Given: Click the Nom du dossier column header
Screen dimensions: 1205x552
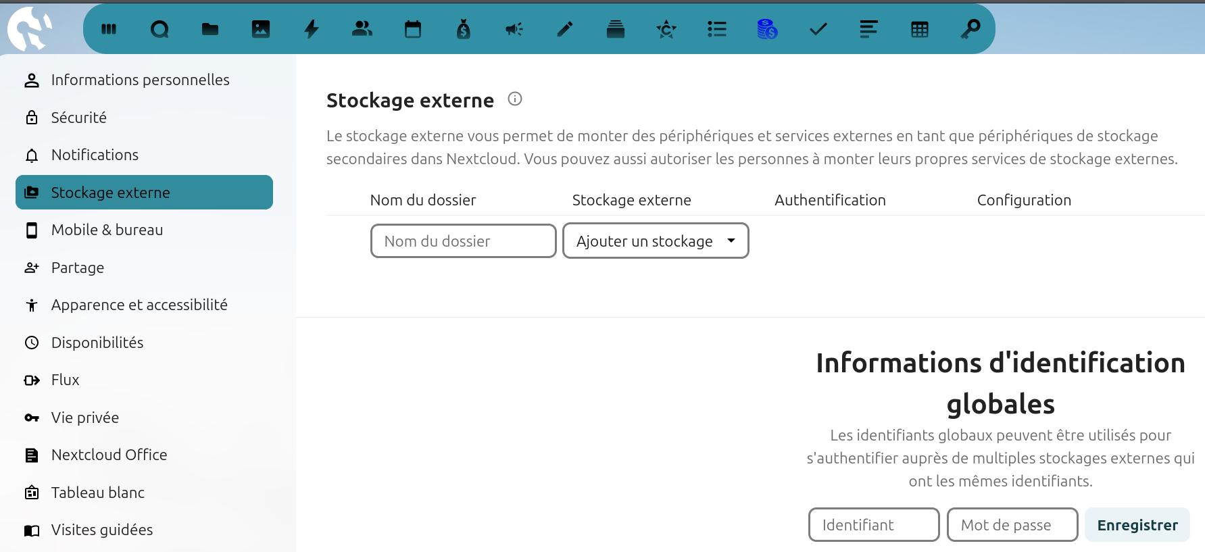Looking at the screenshot, I should pyautogui.click(x=423, y=200).
